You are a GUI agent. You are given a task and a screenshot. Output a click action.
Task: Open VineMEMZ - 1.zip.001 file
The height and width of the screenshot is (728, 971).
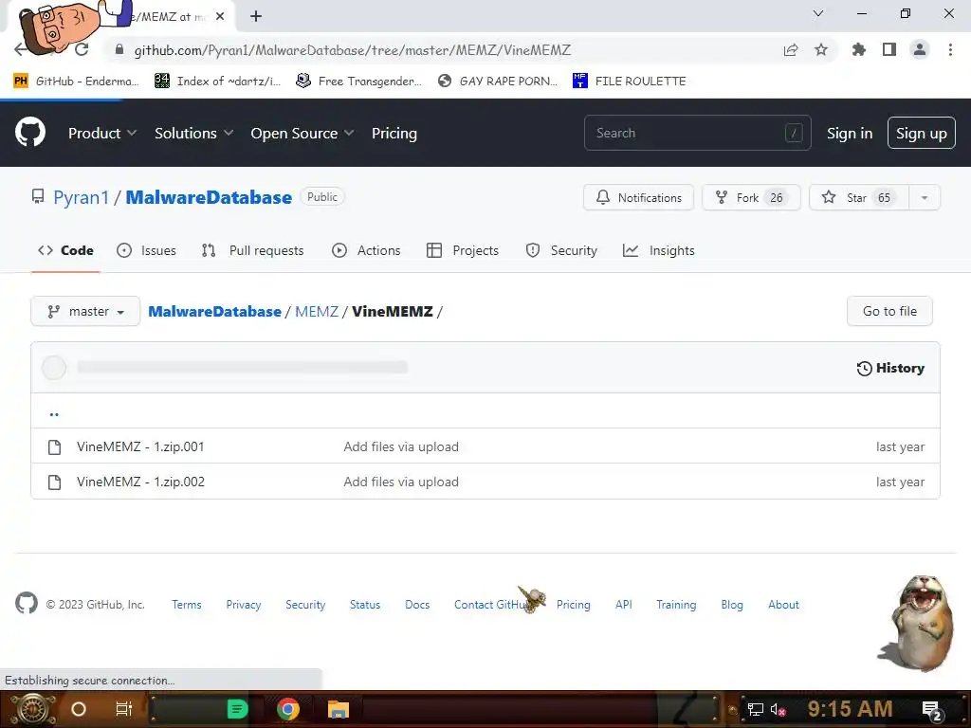pyautogui.click(x=140, y=447)
